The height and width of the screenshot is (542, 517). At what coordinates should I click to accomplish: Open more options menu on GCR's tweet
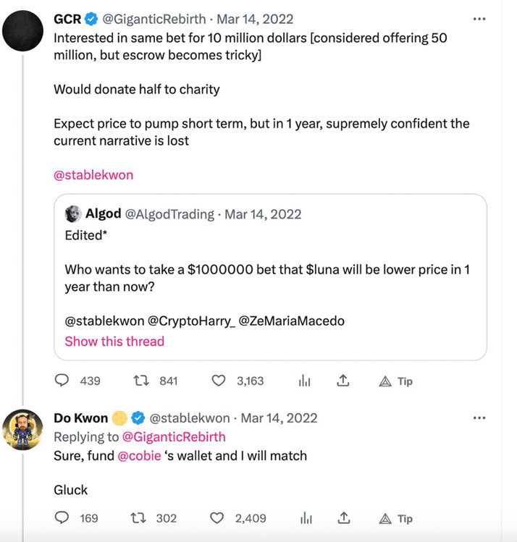(x=479, y=19)
